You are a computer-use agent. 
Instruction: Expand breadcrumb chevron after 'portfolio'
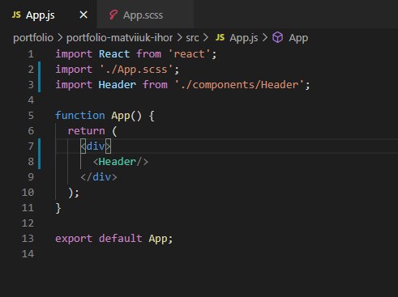click(x=60, y=38)
